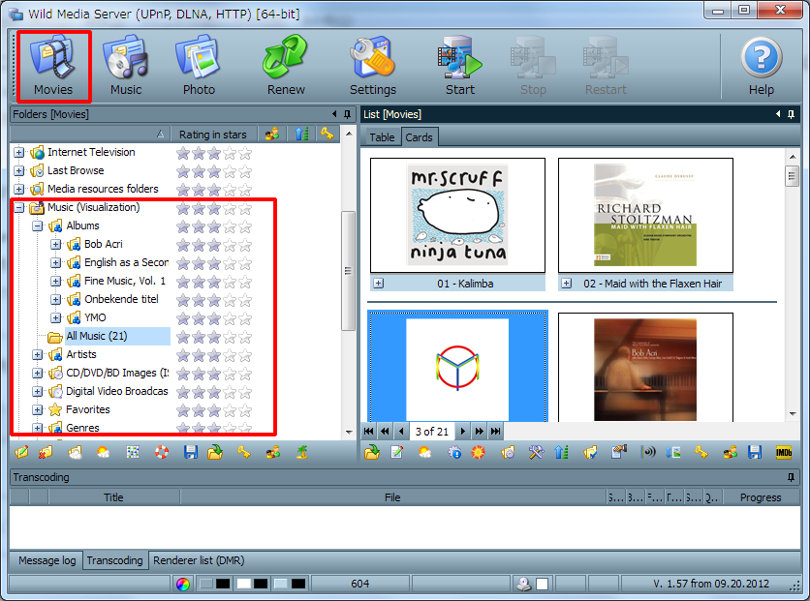Click the hammer and wrench tools icon

pos(536,452)
